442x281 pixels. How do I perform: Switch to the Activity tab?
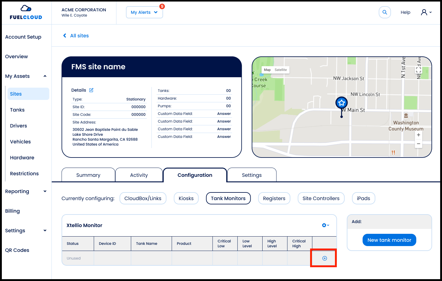tap(139, 175)
